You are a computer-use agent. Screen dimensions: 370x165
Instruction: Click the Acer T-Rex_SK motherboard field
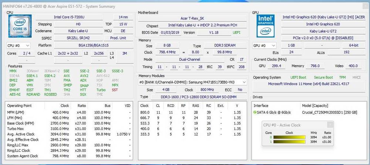192,18
